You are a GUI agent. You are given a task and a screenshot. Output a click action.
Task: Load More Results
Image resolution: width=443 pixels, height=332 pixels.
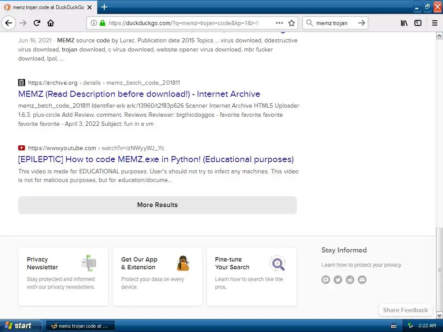point(157,205)
